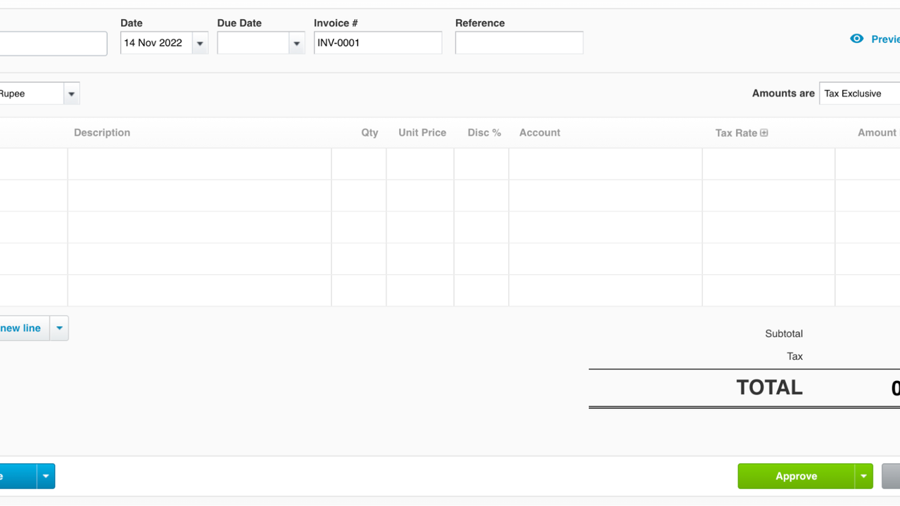The height and width of the screenshot is (506, 900).
Task: Open the Approve button dropdown arrow
Action: tap(863, 476)
